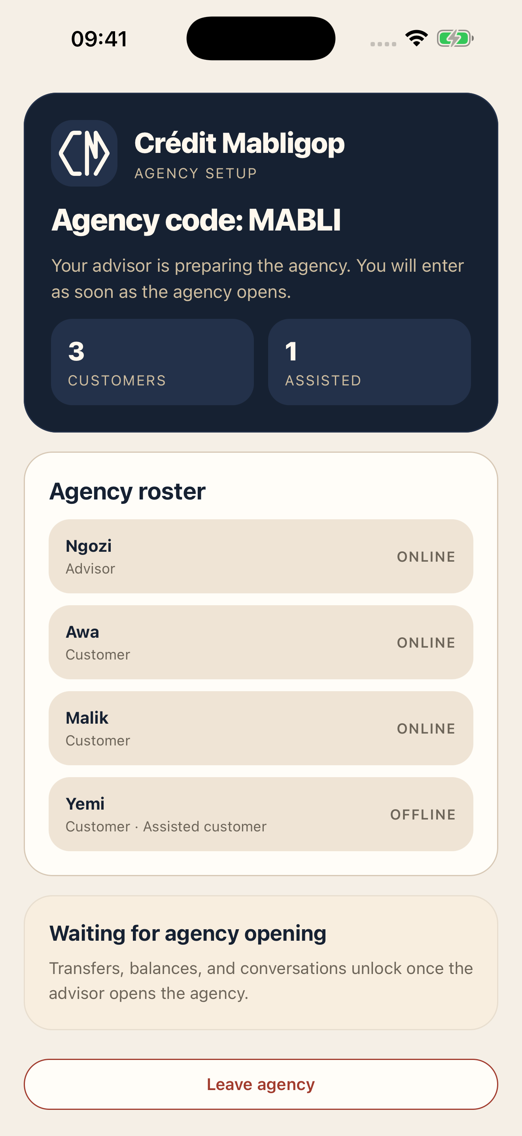
Task: Tap Awa's ONLINE status label
Action: coord(426,642)
